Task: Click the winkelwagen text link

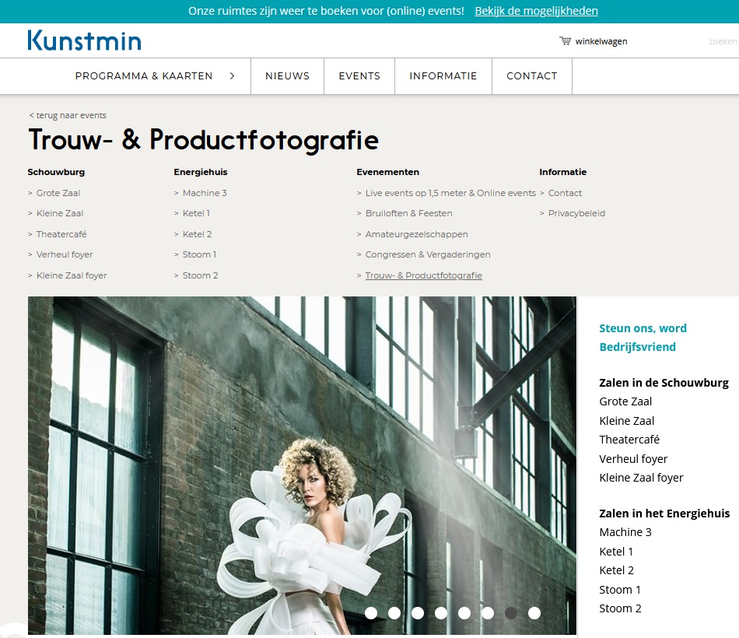Action: 601,41
